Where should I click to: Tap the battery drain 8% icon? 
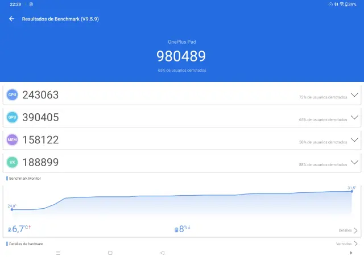(x=176, y=229)
